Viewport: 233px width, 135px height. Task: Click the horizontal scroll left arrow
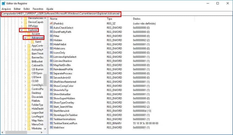point(2,132)
